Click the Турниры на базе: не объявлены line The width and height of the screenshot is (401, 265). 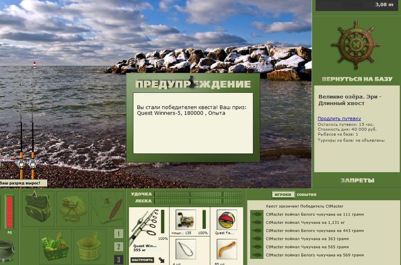point(351,141)
